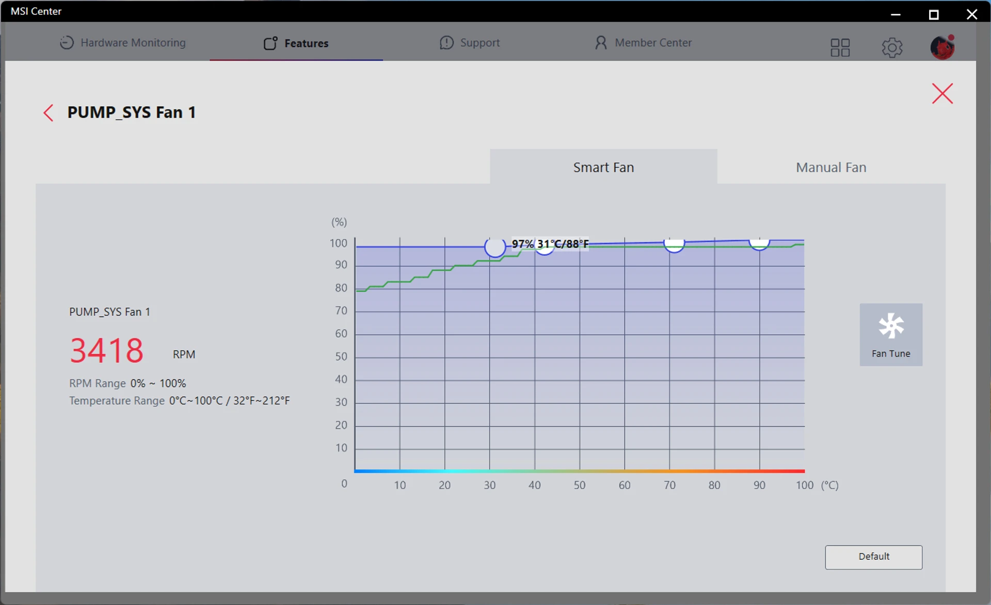The height and width of the screenshot is (605, 991).
Task: Click the Hardware Monitoring gauge icon
Action: click(x=67, y=43)
